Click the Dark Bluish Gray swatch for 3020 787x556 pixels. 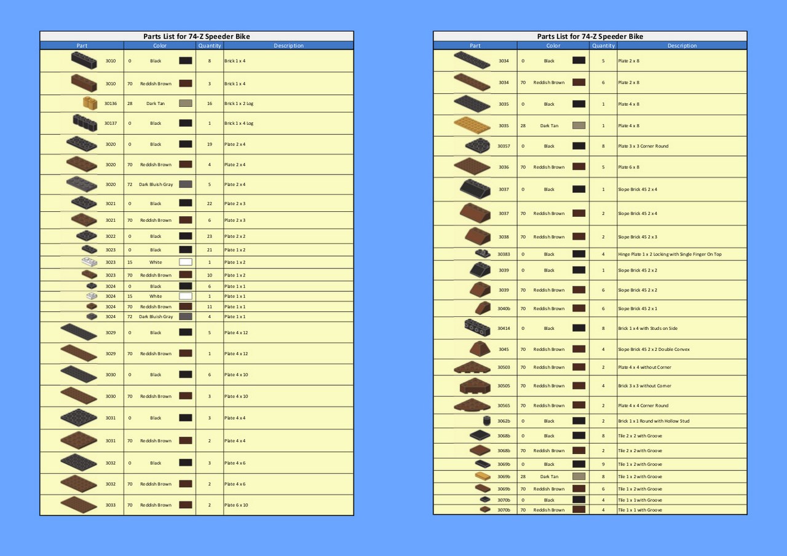[x=186, y=184]
